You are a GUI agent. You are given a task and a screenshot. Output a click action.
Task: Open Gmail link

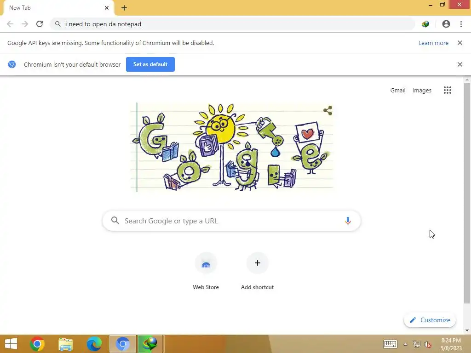tap(398, 91)
